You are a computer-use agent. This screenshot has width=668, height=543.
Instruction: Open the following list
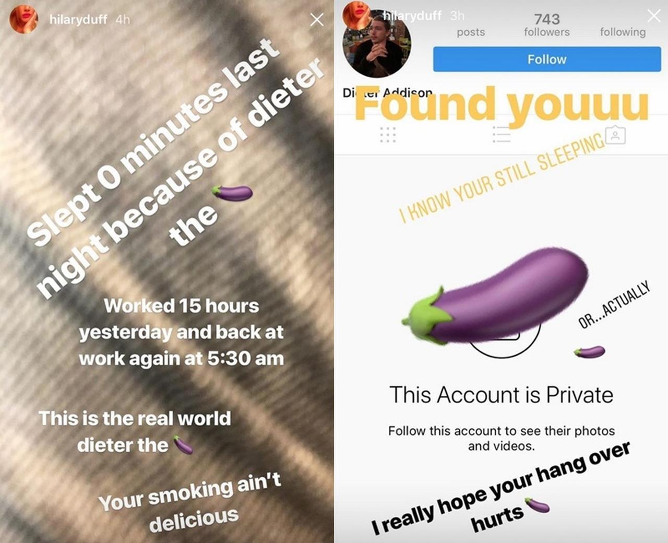tap(623, 32)
